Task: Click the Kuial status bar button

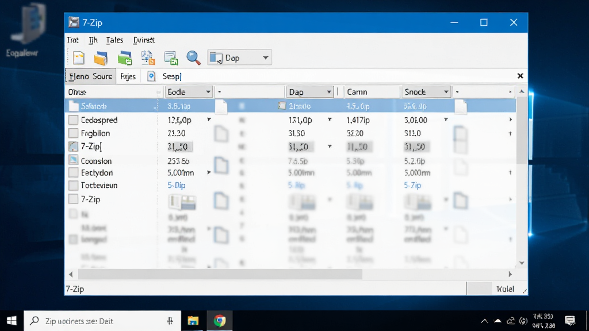Action: click(x=505, y=289)
